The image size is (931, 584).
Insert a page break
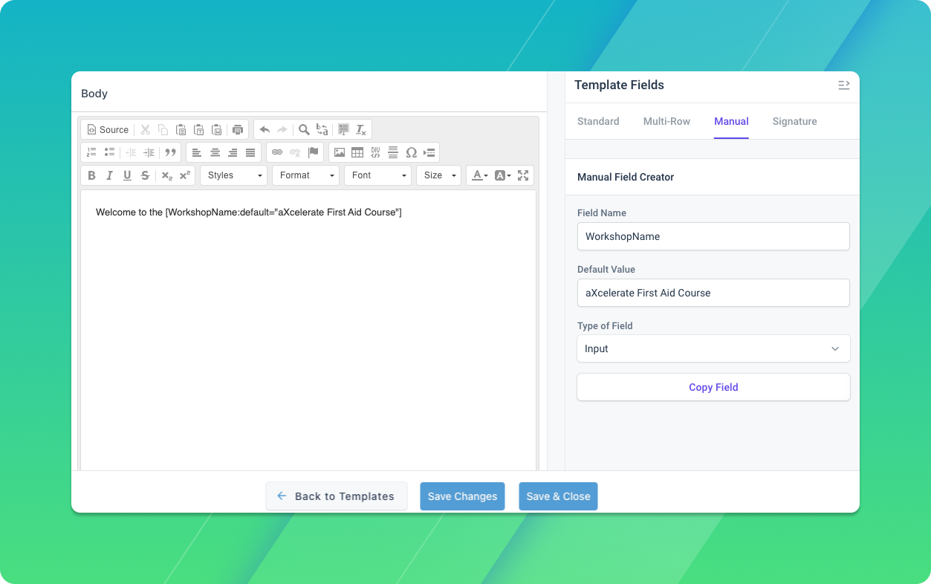click(429, 152)
